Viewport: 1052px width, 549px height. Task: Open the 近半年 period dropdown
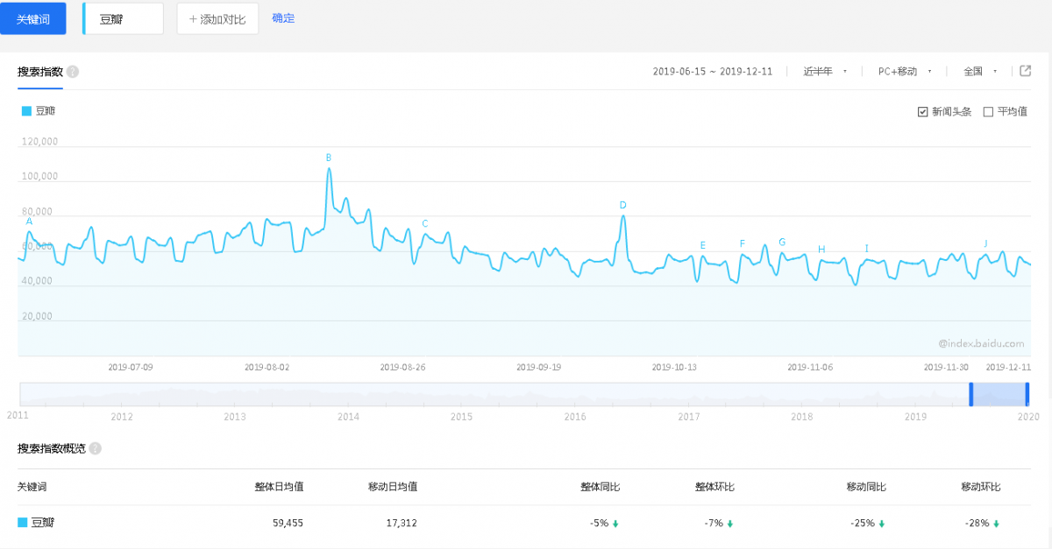(825, 72)
